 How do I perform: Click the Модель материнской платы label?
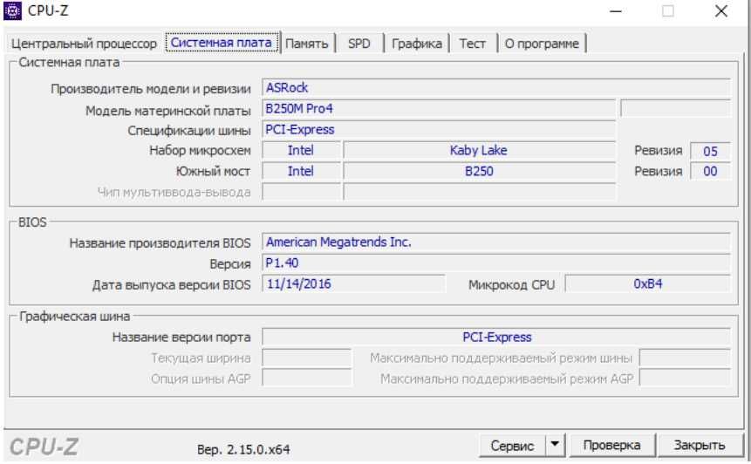point(168,111)
